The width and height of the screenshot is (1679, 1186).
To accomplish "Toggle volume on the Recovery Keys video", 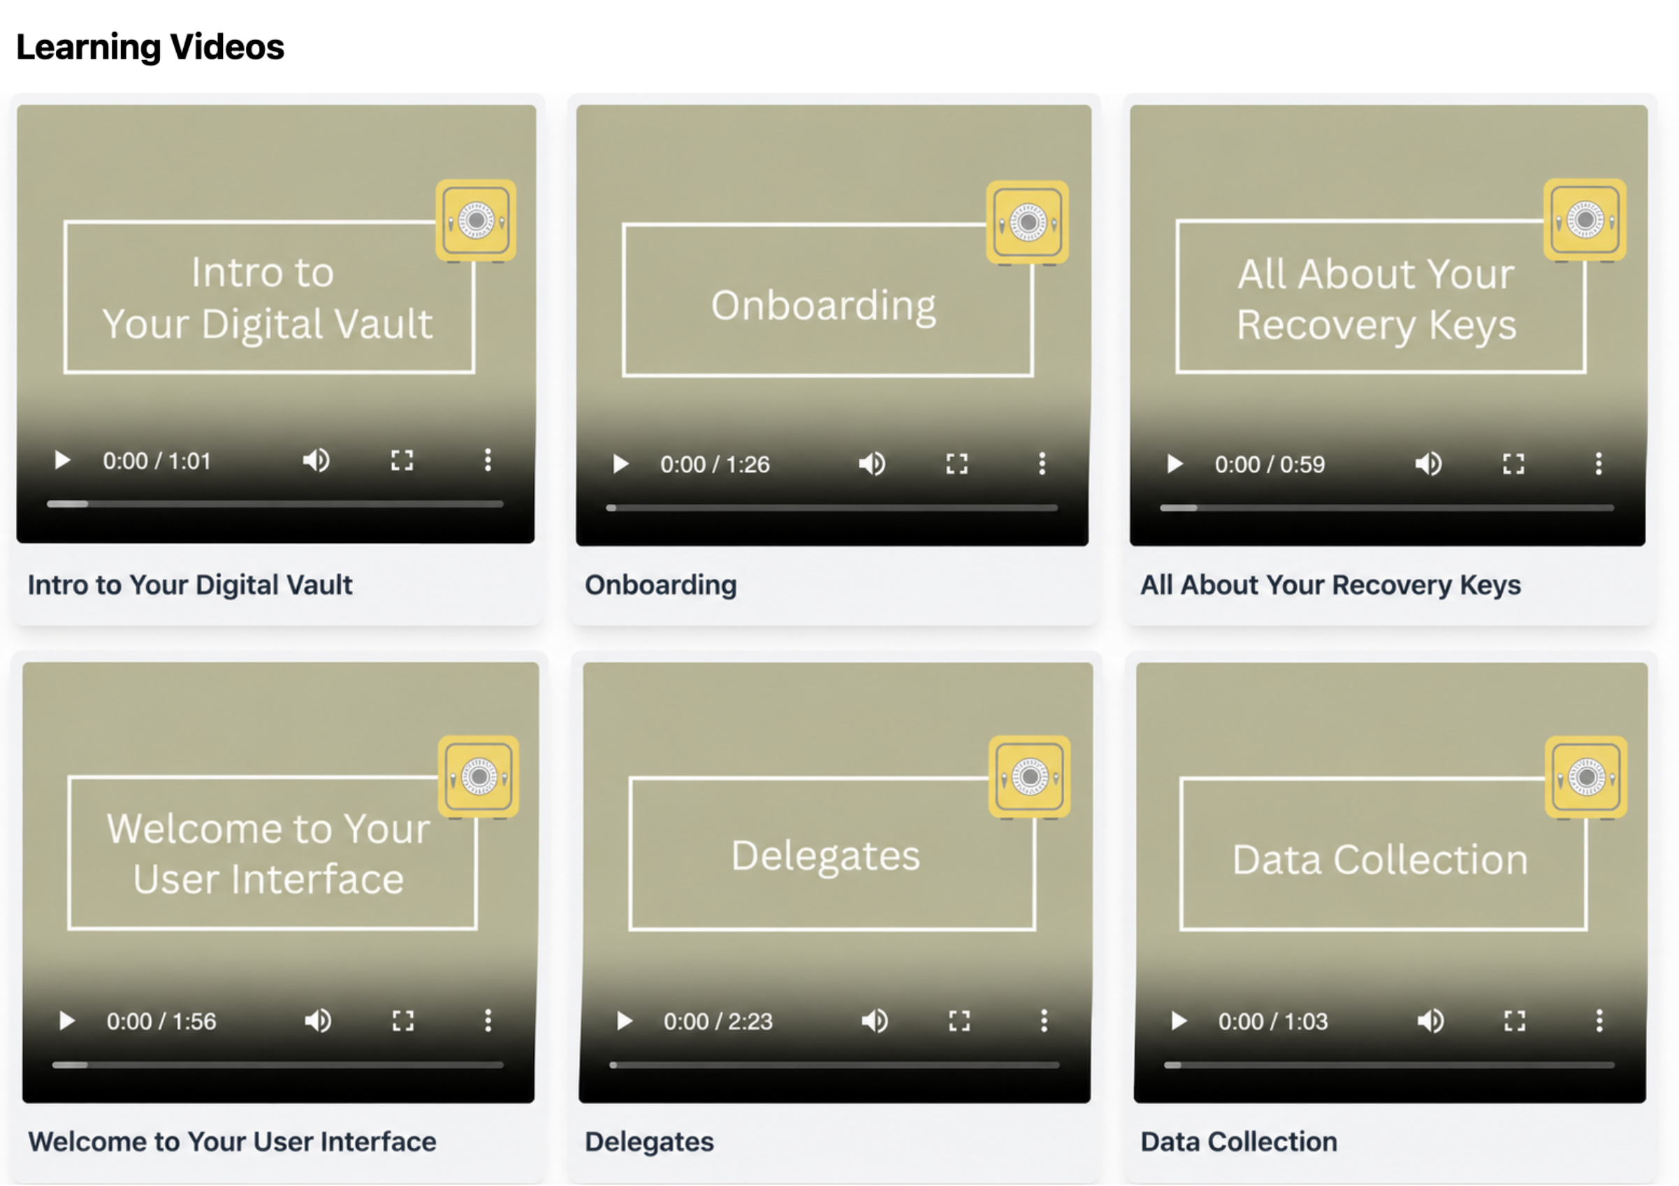I will [x=1428, y=464].
